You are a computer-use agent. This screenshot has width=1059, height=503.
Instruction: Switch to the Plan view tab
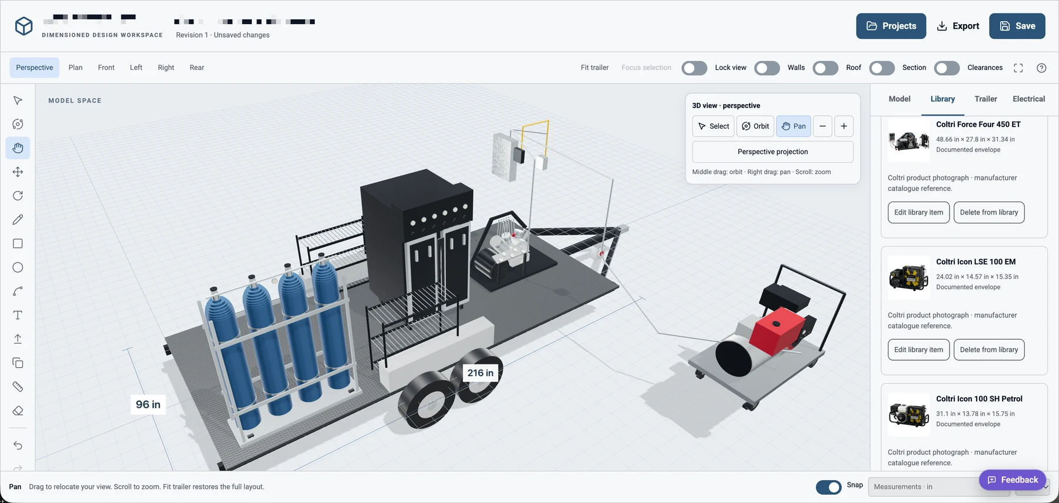75,68
